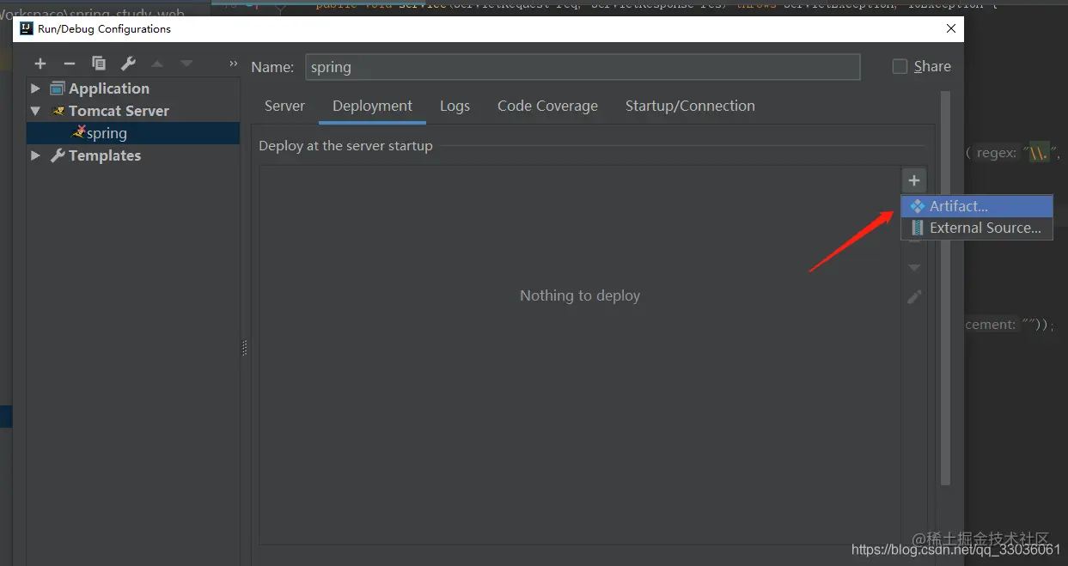Viewport: 1068px width, 566px height.
Task: Add new configuration with plus icon
Action: (x=40, y=64)
